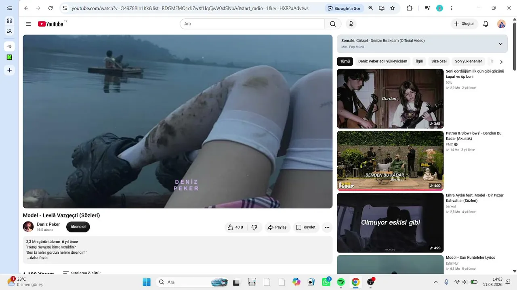Reload the YouTube page
Viewport: 517px width, 290px height.
coord(50,8)
